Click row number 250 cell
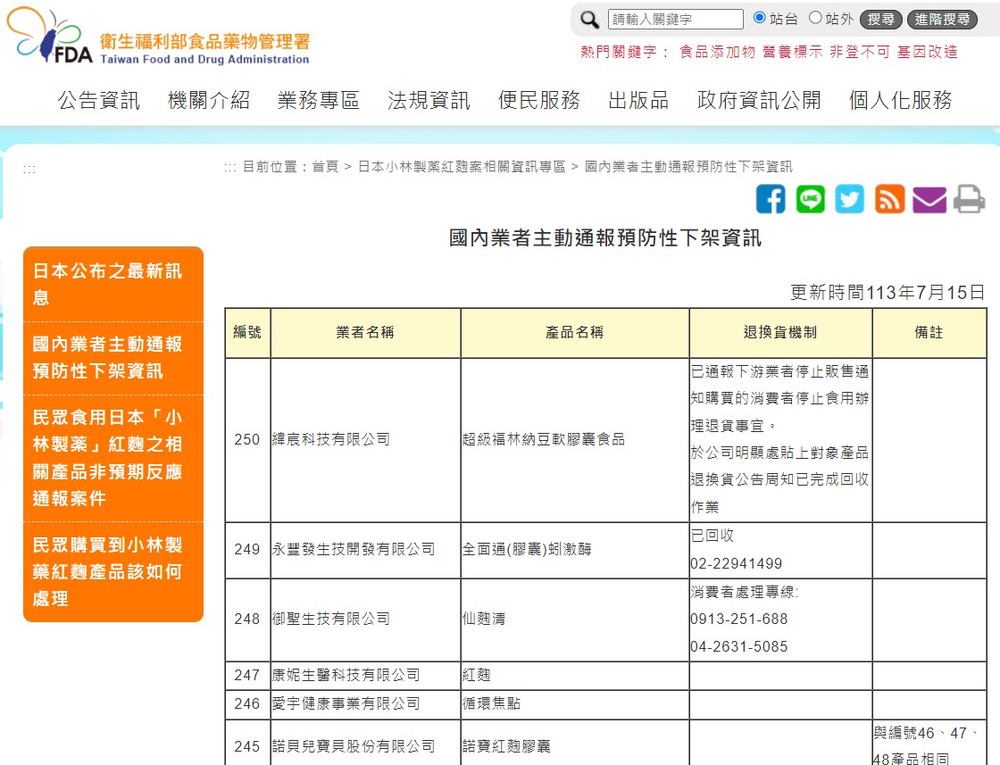This screenshot has width=1000, height=765. click(247, 439)
